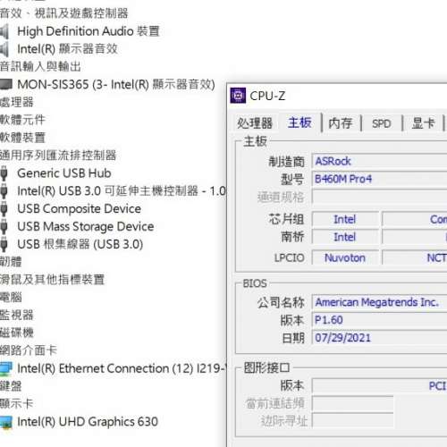Image resolution: width=447 pixels, height=447 pixels.
Task: Select Intel(R) UHD Graphics 630 adapter
Action: pos(88,422)
